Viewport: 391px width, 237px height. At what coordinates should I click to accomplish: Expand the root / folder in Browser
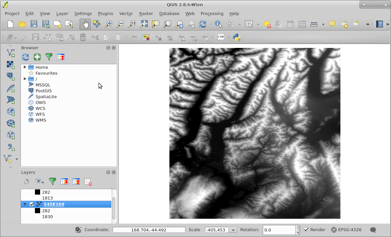(x=25, y=79)
